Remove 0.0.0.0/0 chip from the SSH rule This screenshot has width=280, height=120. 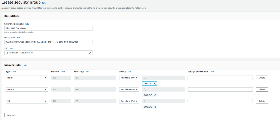pyautogui.click(x=155, y=107)
